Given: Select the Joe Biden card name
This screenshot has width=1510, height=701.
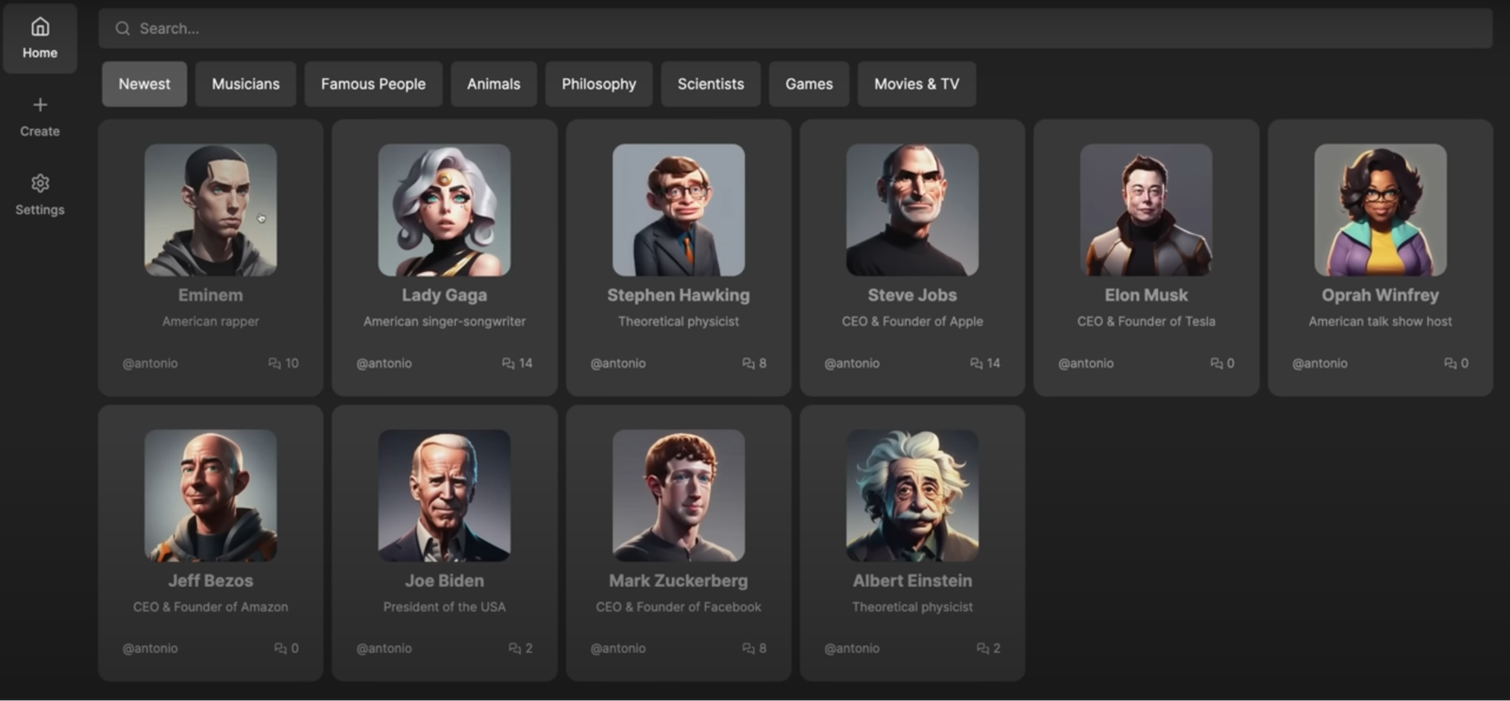Looking at the screenshot, I should coord(445,581).
